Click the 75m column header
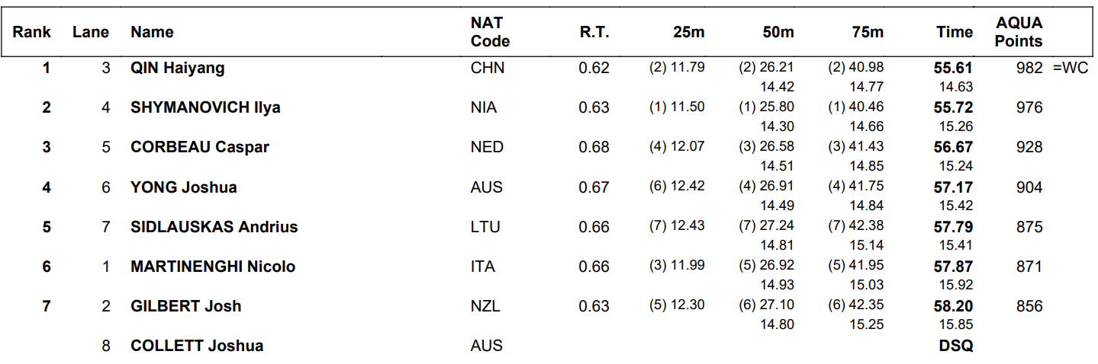The image size is (1098, 364). click(x=868, y=32)
